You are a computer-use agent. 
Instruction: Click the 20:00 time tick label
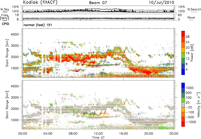click(x=149, y=134)
